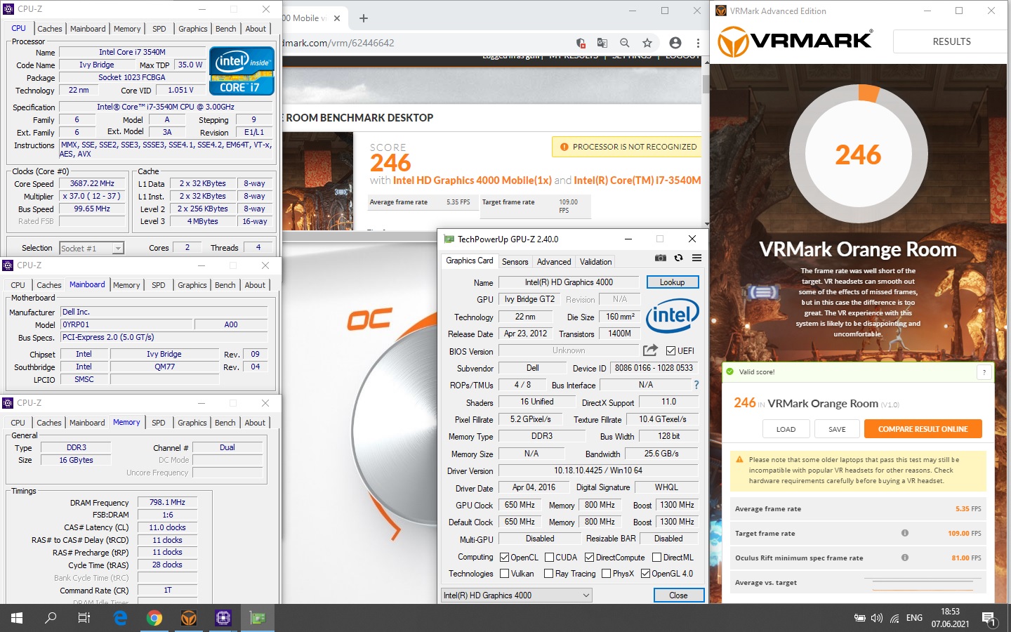Click the zoom magnifier icon in address bar

pyautogui.click(x=624, y=43)
